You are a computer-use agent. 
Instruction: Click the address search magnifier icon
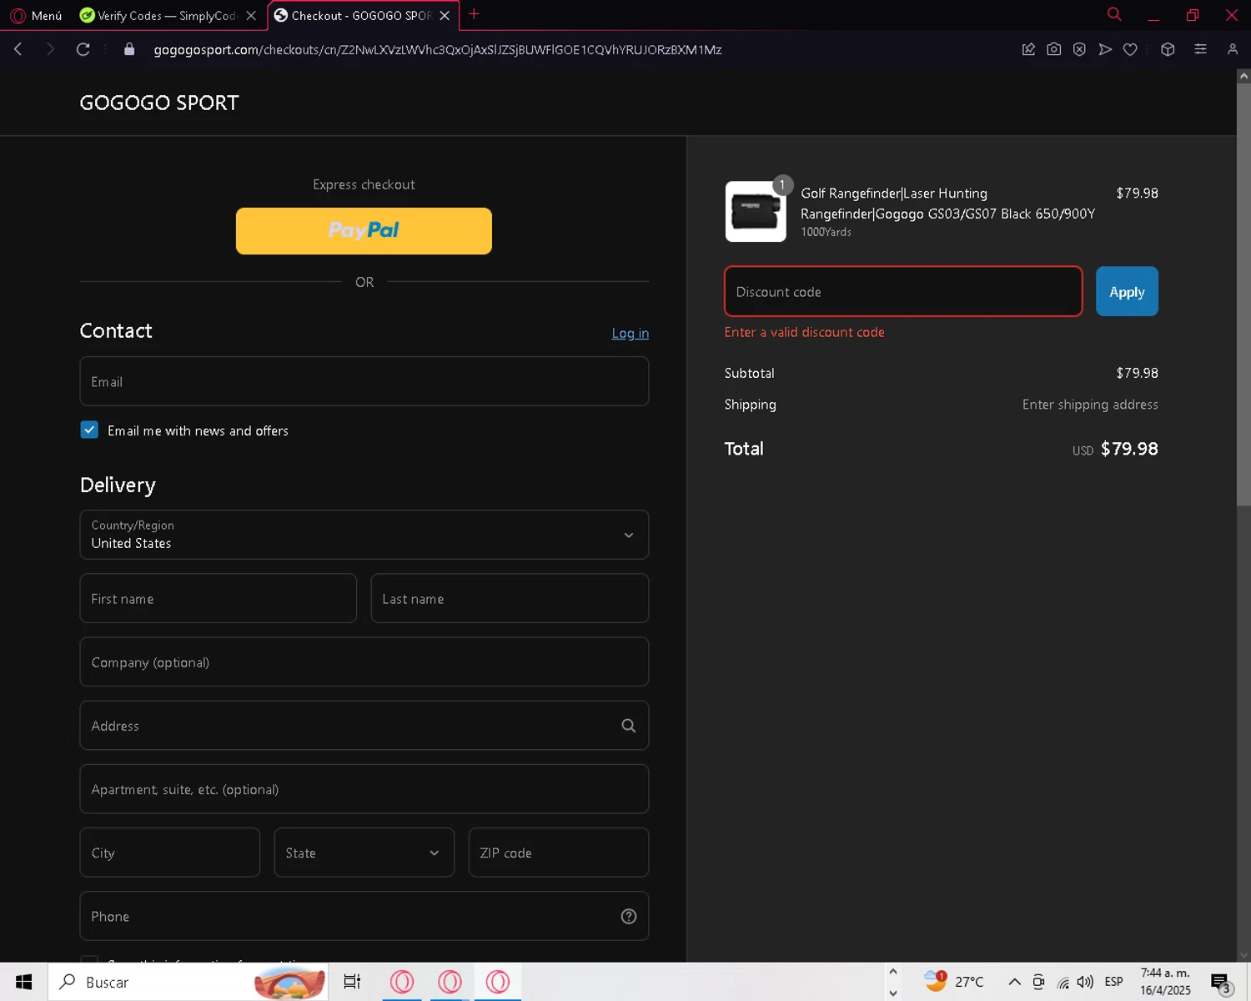tap(629, 726)
